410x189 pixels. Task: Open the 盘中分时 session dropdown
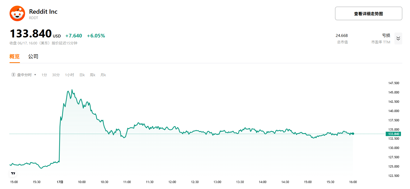click(24, 75)
